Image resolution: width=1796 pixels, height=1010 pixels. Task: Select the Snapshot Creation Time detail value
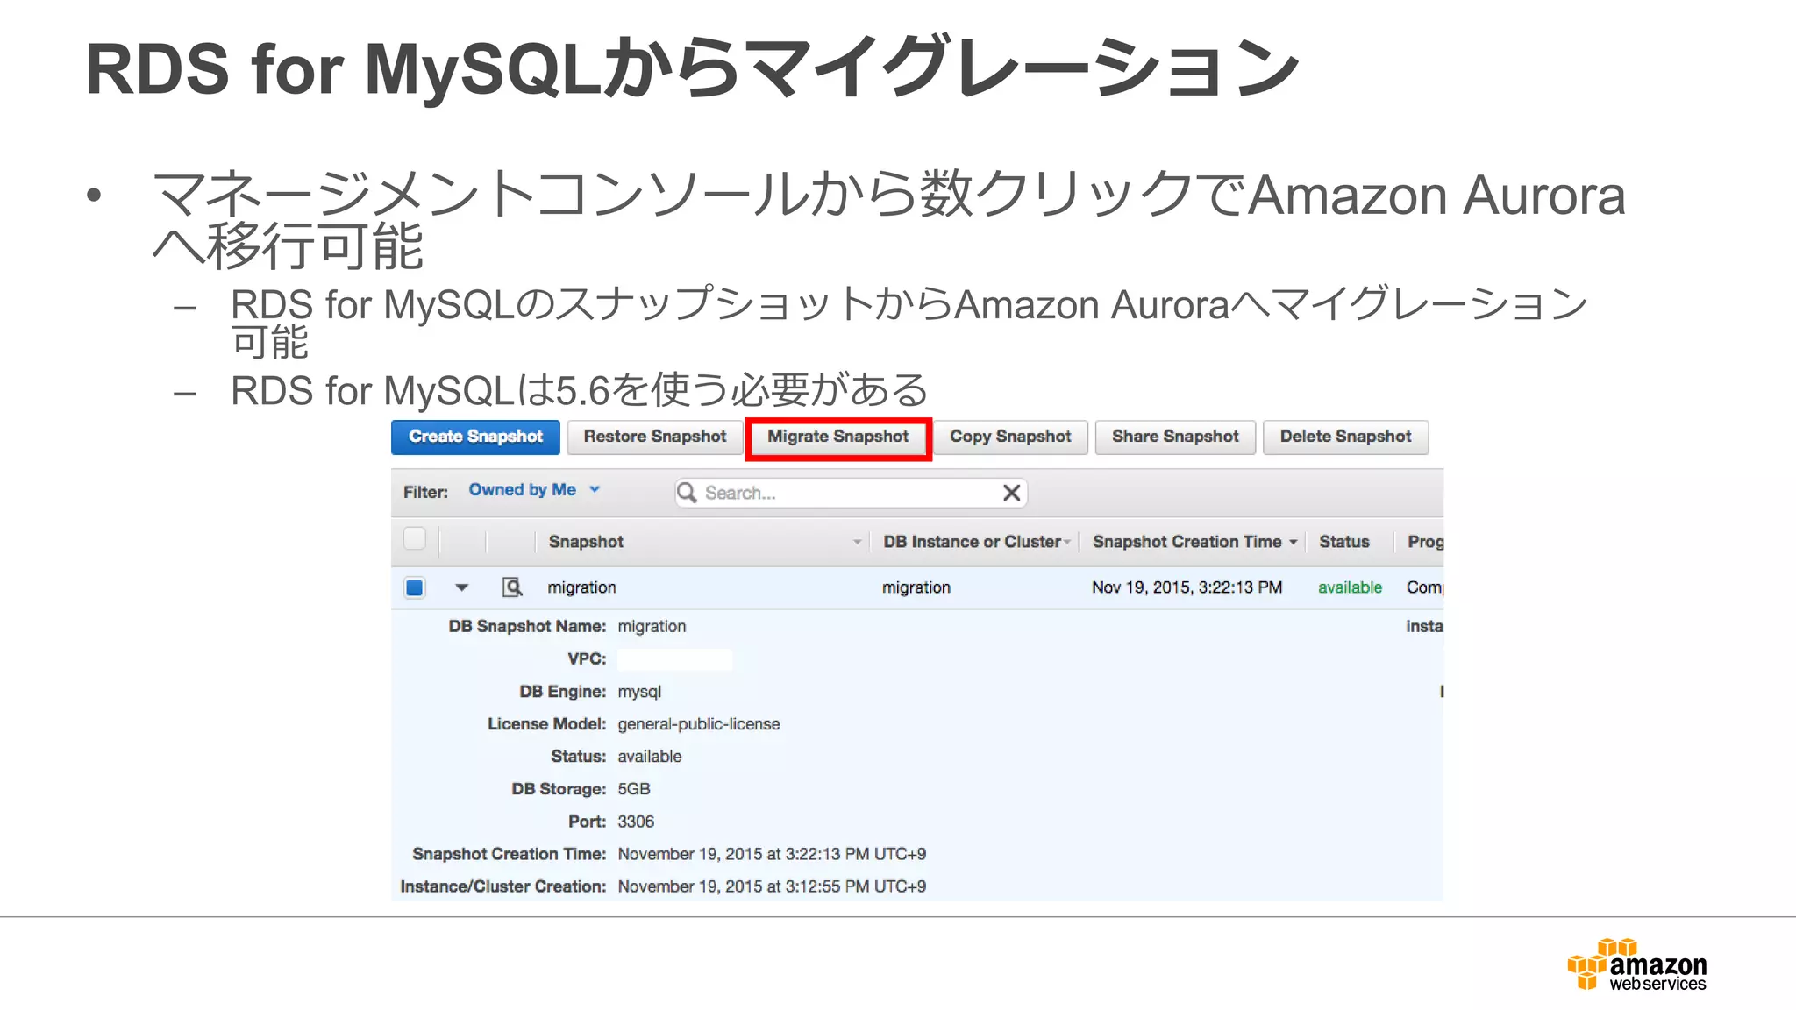click(x=772, y=854)
